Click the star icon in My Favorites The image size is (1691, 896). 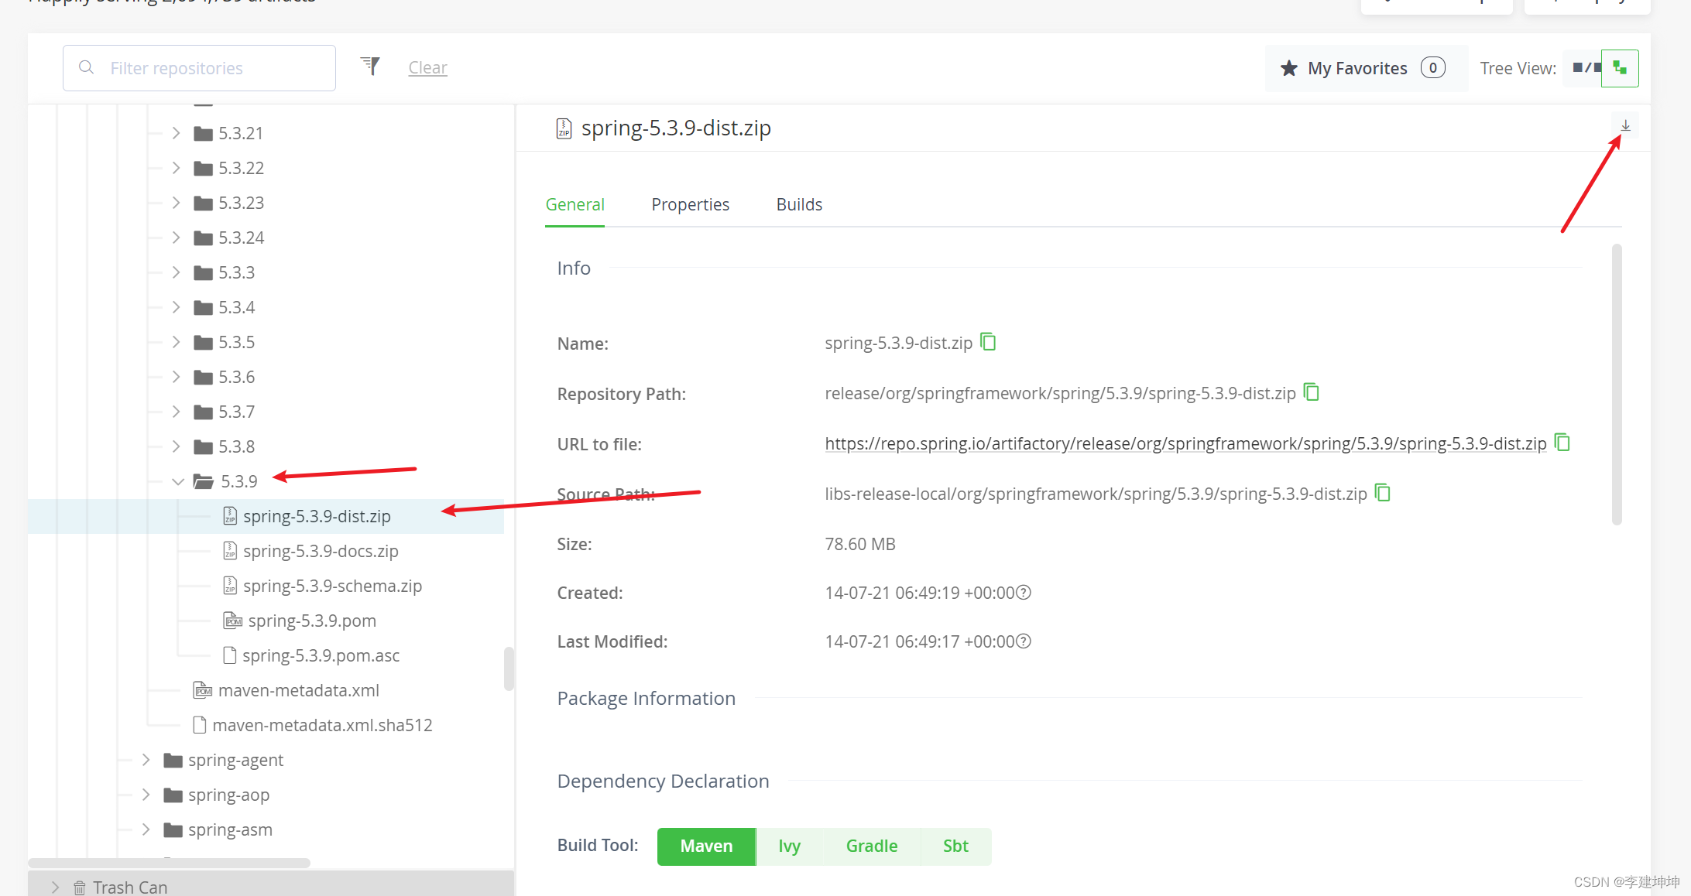(x=1289, y=68)
